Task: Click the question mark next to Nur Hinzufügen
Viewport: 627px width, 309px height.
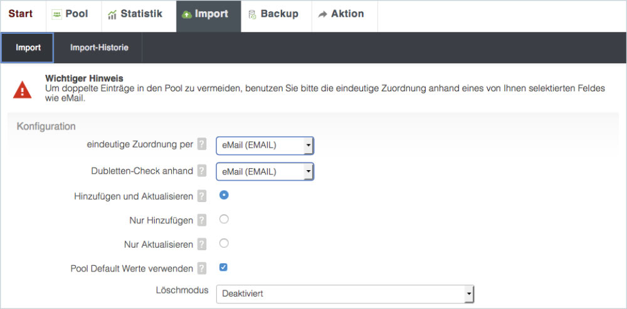Action: click(x=201, y=220)
